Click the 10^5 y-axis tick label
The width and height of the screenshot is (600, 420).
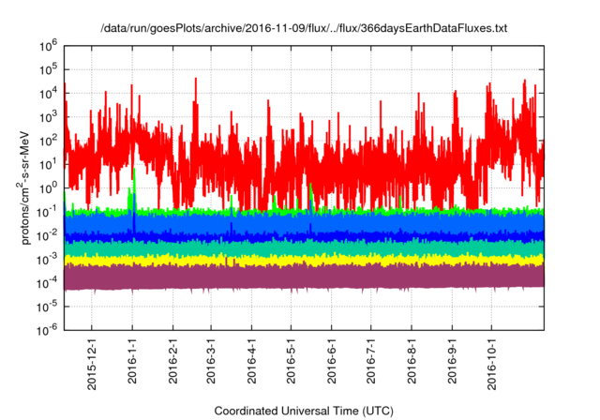[x=48, y=70]
